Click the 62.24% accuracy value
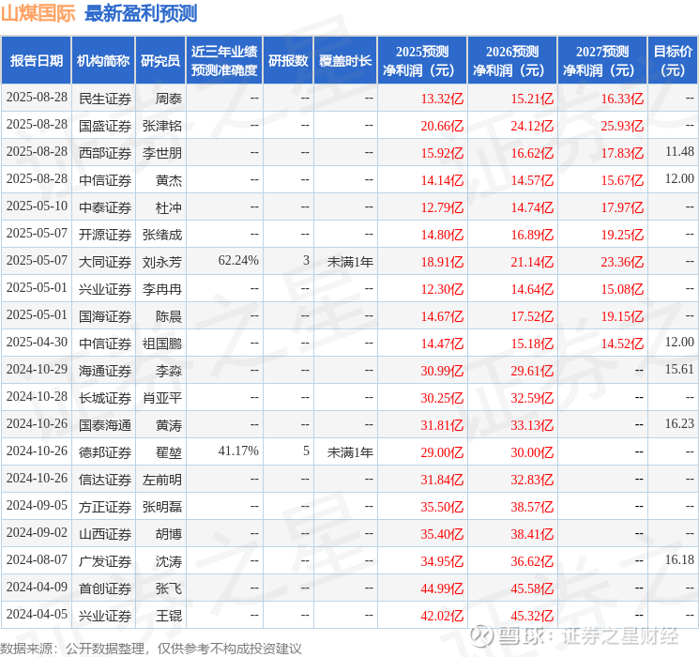Screen dimensions: 699x657 point(238,261)
